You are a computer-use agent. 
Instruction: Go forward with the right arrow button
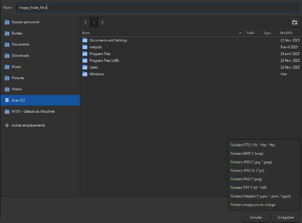[103, 23]
